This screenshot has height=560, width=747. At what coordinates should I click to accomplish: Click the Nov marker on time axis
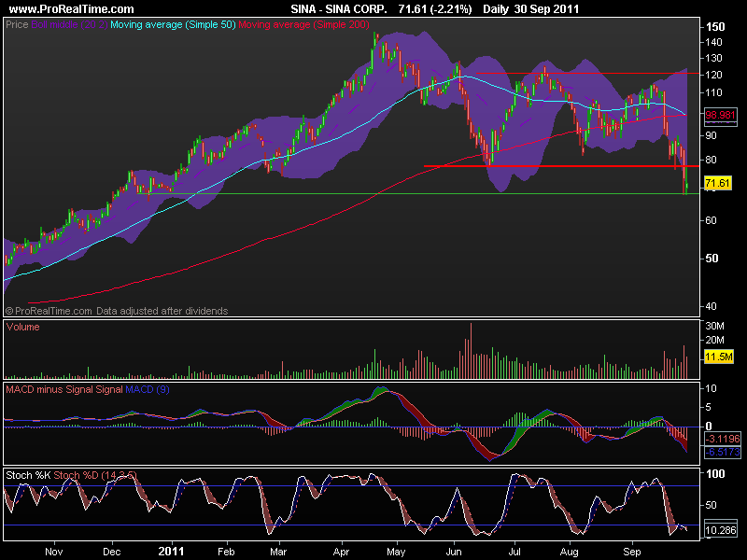point(54,552)
